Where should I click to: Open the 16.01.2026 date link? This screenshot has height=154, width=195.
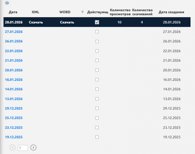14,80
